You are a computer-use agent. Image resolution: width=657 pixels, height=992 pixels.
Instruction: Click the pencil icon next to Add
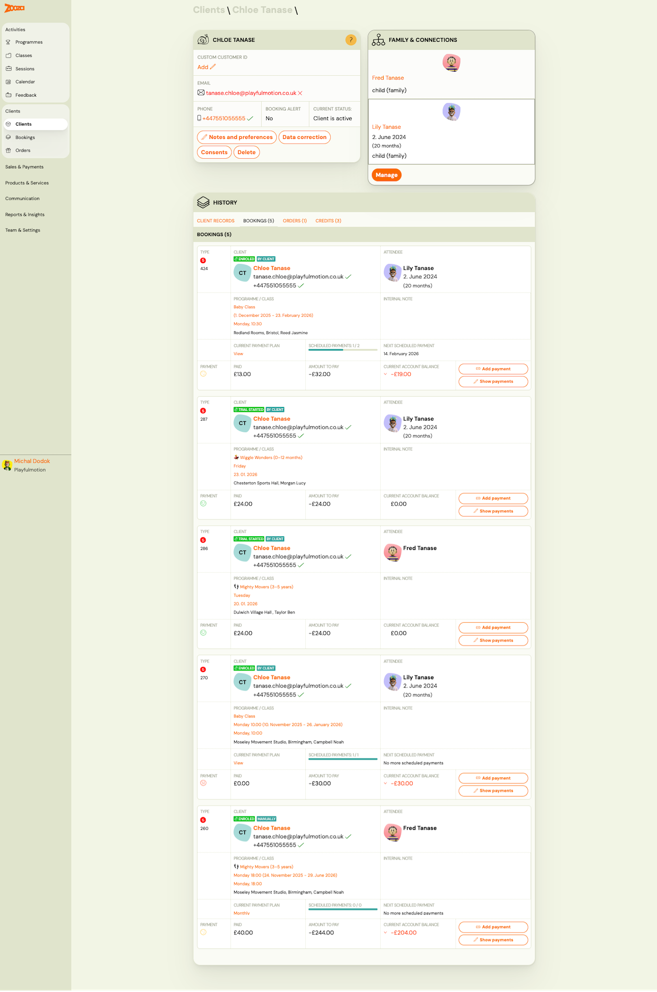(213, 67)
